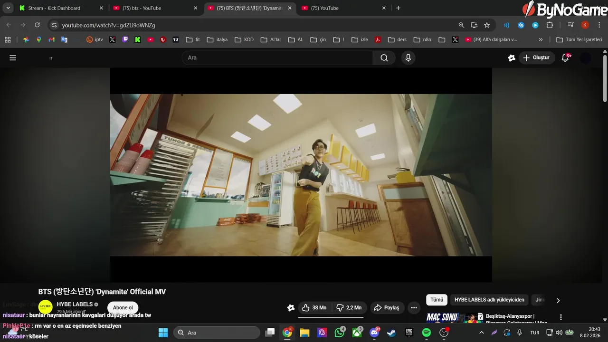
Task: Open the 'fit' bookmarks folder
Action: tap(193, 40)
